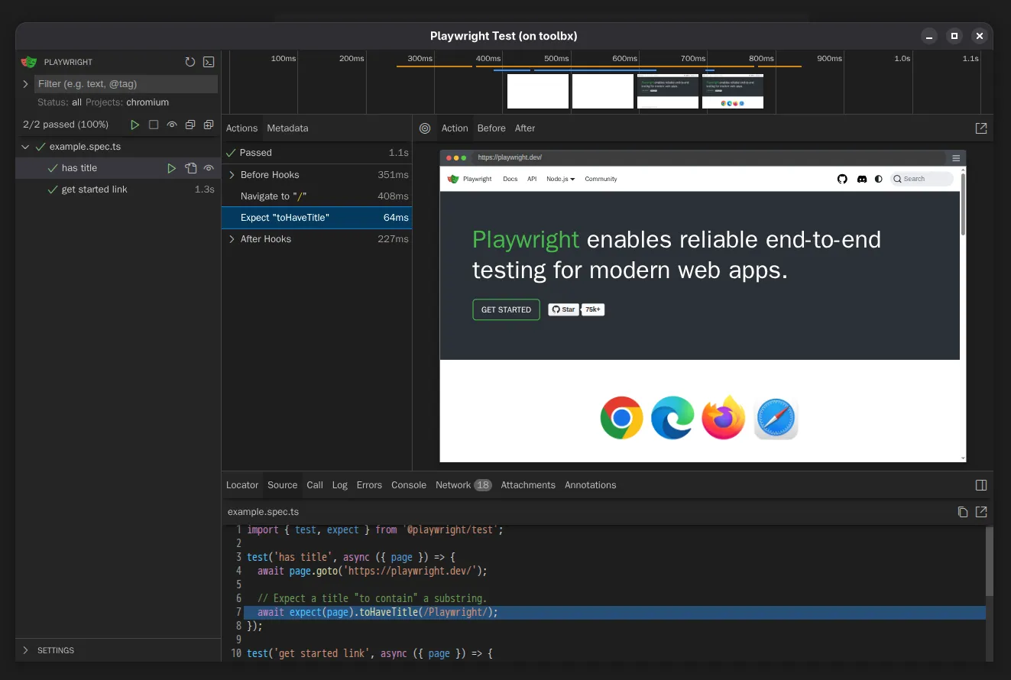Reload the tests with the refresh icon
Image resolution: width=1011 pixels, height=680 pixels.
[190, 62]
